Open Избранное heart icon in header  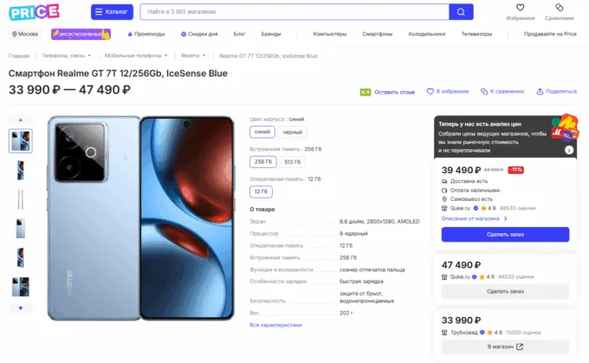pos(521,8)
